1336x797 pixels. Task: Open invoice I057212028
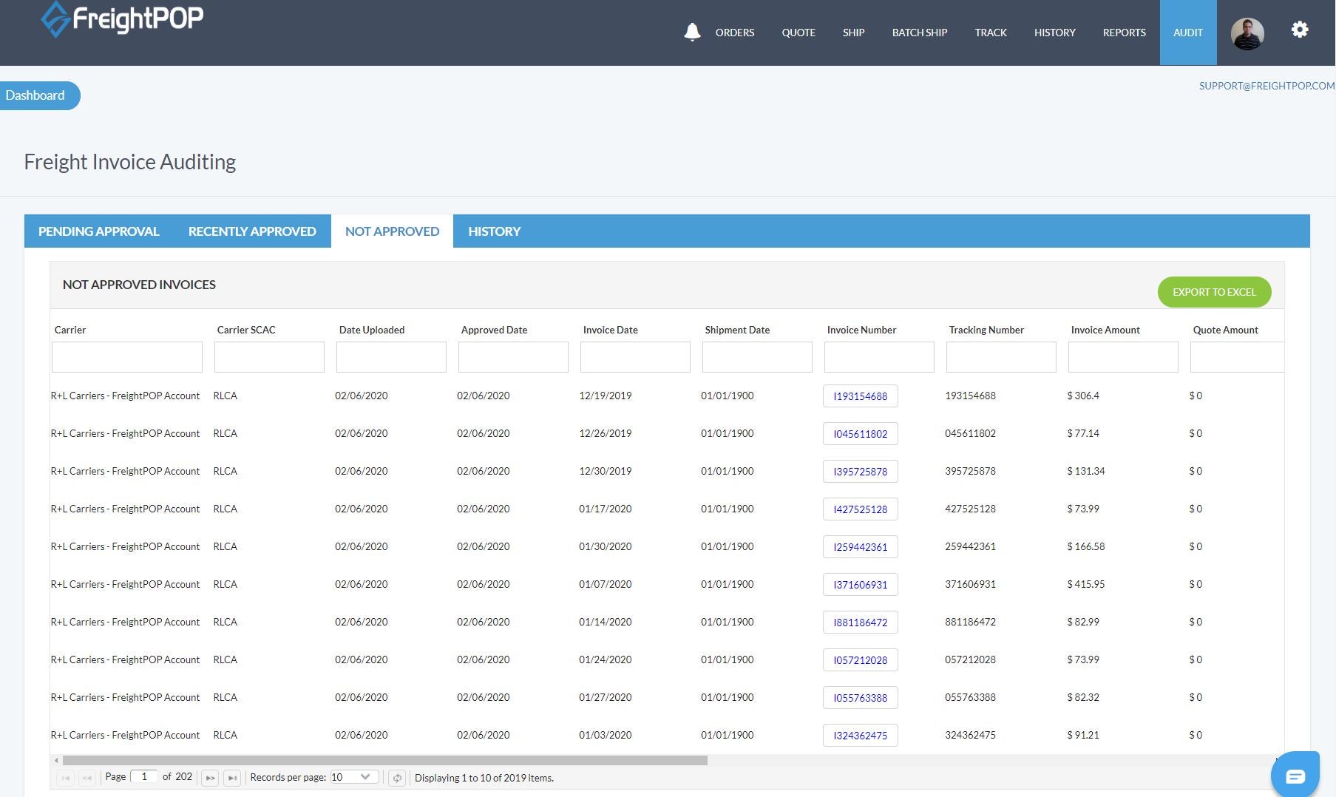(860, 660)
